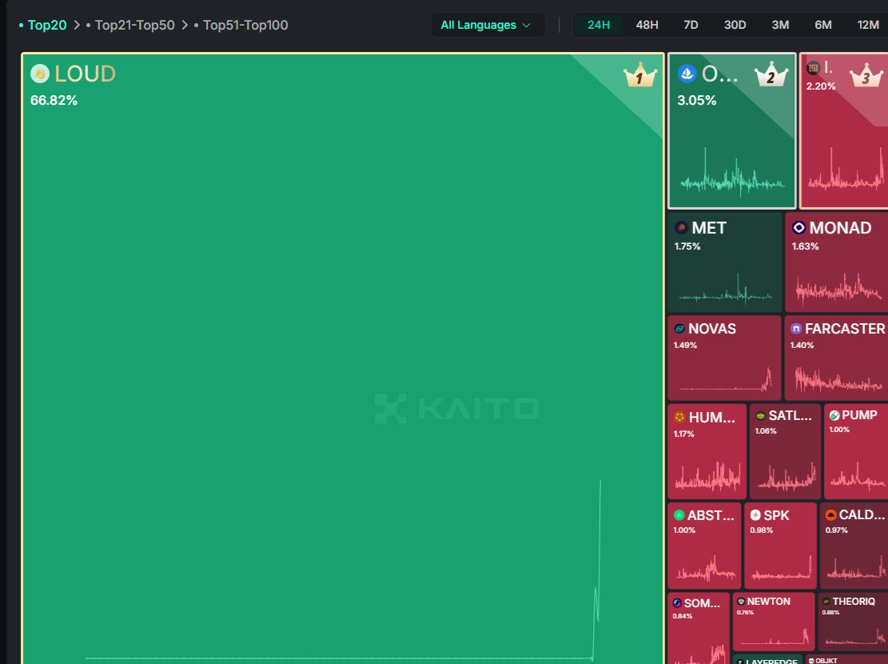Click the ABST... green icon
Viewport: 888px width, 664px height.
point(679,515)
